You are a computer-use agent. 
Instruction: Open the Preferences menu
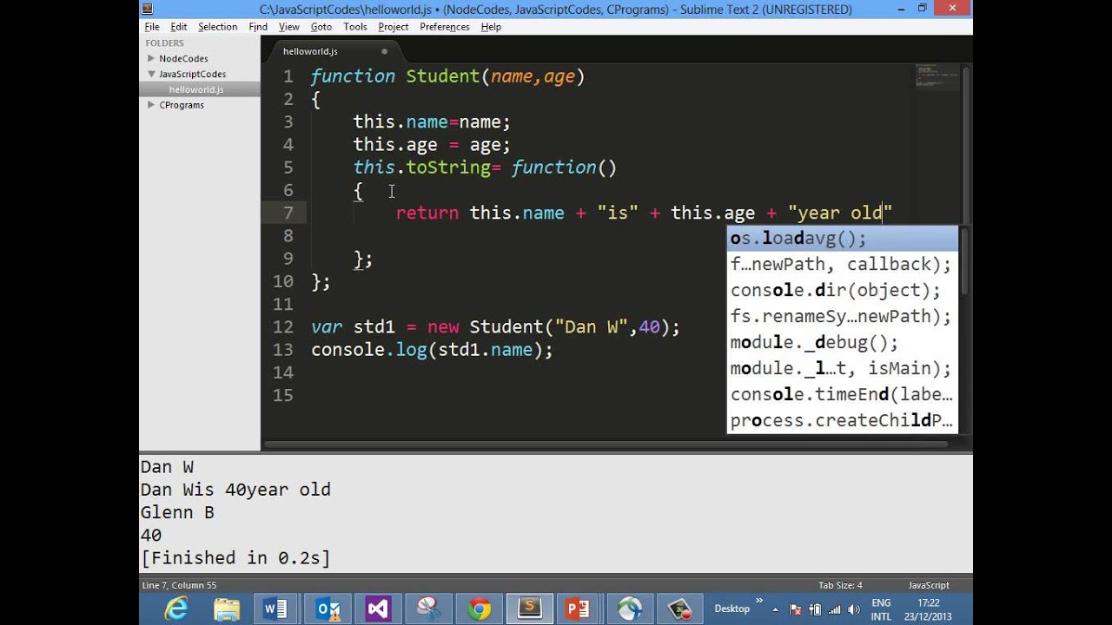click(445, 27)
